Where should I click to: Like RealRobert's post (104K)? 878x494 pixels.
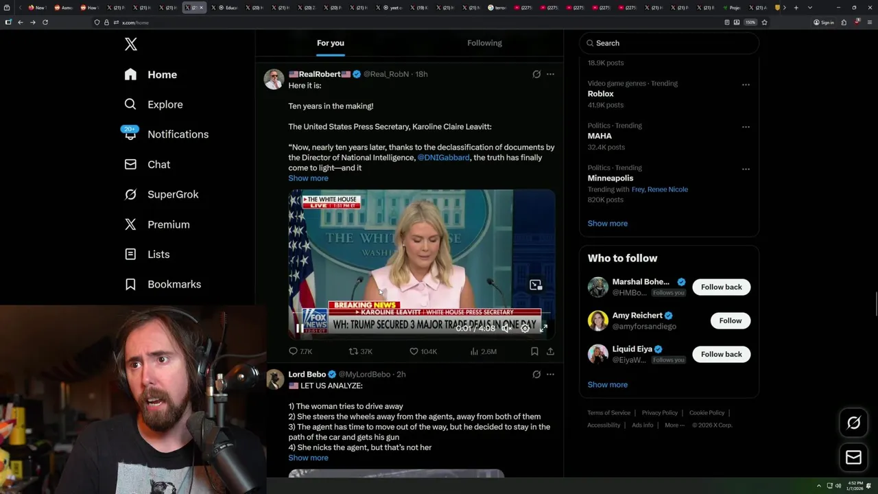423,351
